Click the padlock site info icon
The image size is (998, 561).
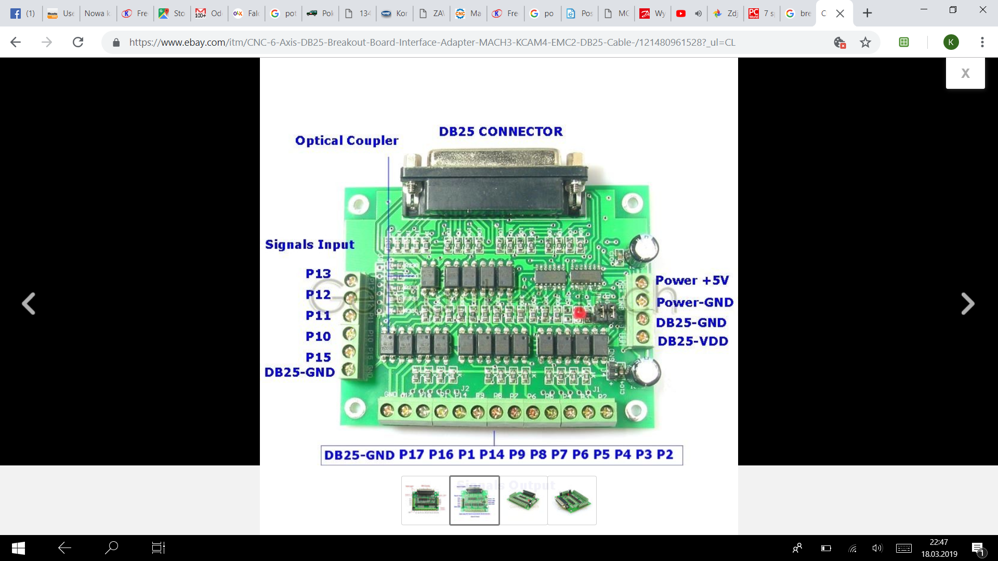(x=116, y=43)
